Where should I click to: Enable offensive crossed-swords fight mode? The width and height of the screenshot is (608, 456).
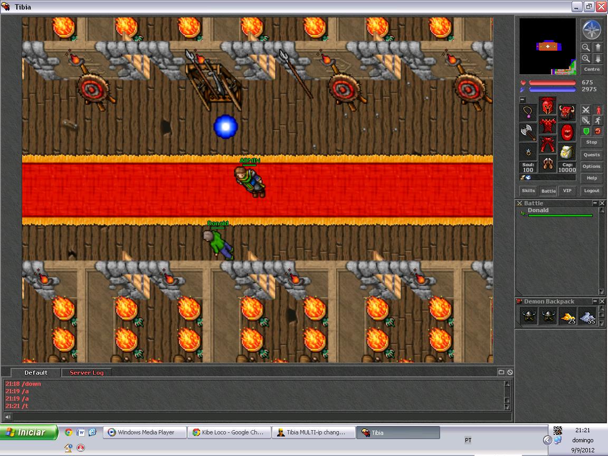click(585, 110)
